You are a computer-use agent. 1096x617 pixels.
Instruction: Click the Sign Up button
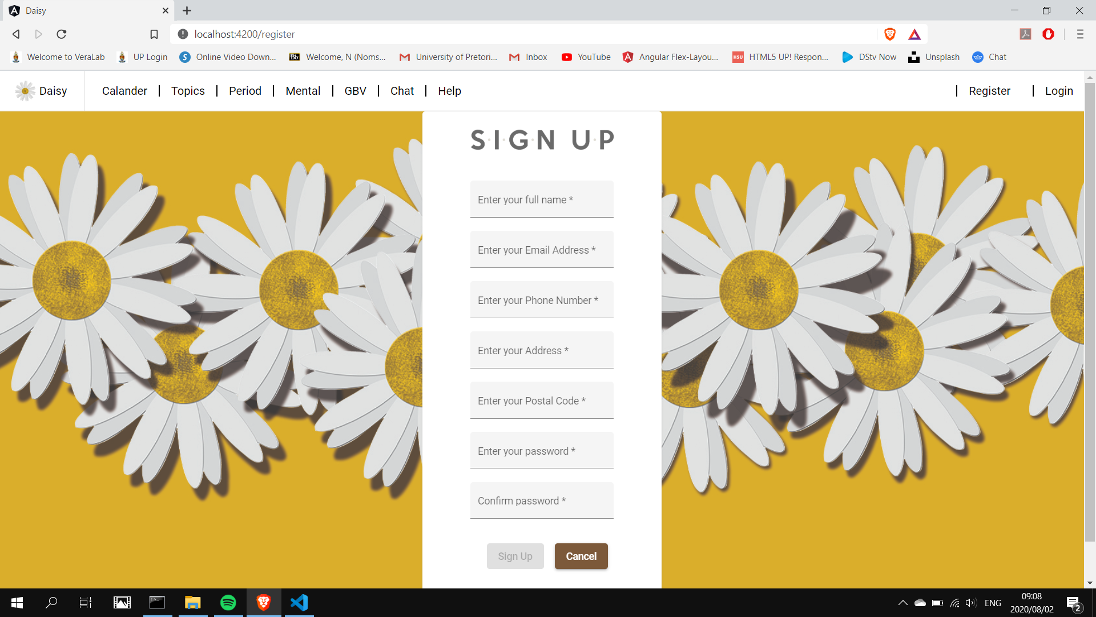point(515,556)
